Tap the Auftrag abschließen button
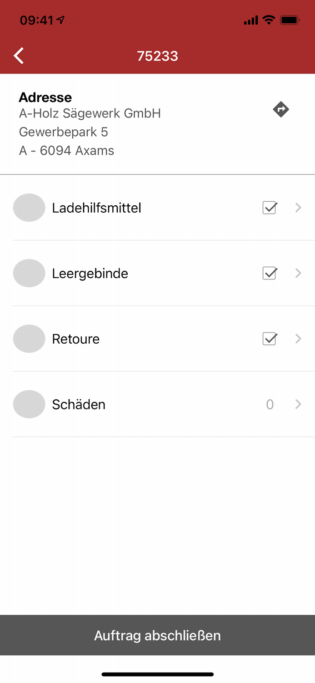The image size is (315, 683). click(x=157, y=635)
